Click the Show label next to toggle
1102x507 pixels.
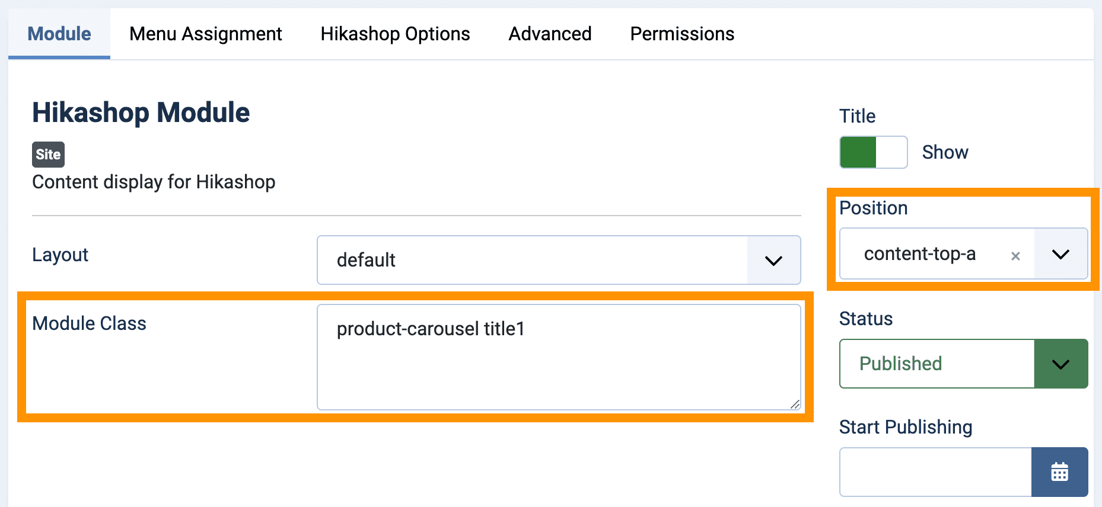(x=945, y=152)
